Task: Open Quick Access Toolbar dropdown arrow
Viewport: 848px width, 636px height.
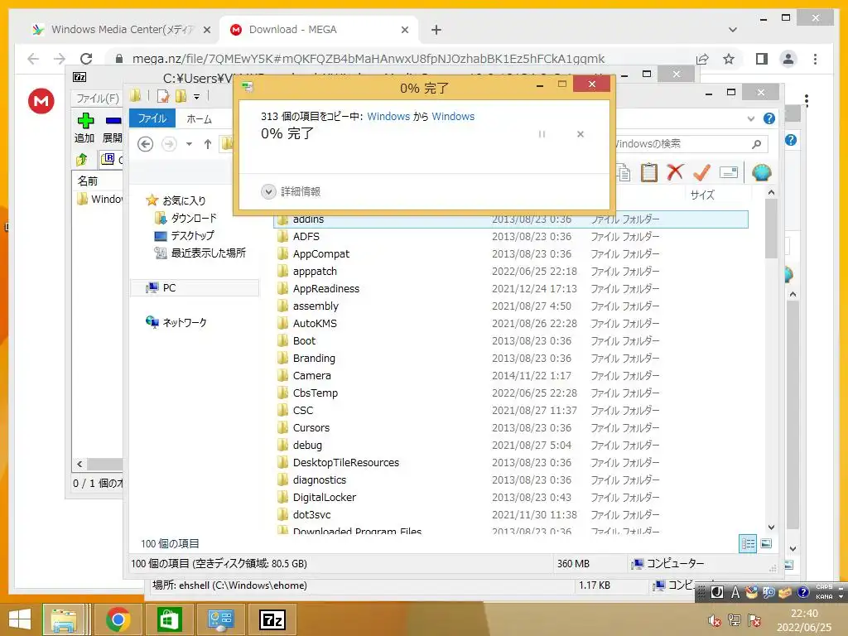Action: point(196,97)
